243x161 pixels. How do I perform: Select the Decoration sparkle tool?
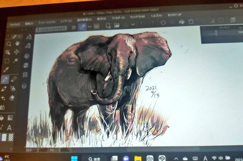tap(3, 98)
